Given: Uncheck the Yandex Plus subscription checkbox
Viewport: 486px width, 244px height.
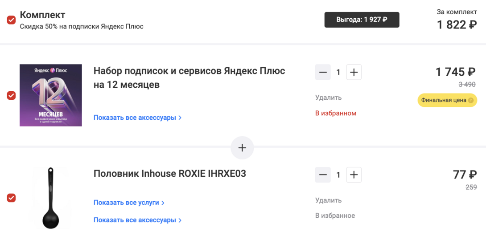Looking at the screenshot, I should (11, 95).
